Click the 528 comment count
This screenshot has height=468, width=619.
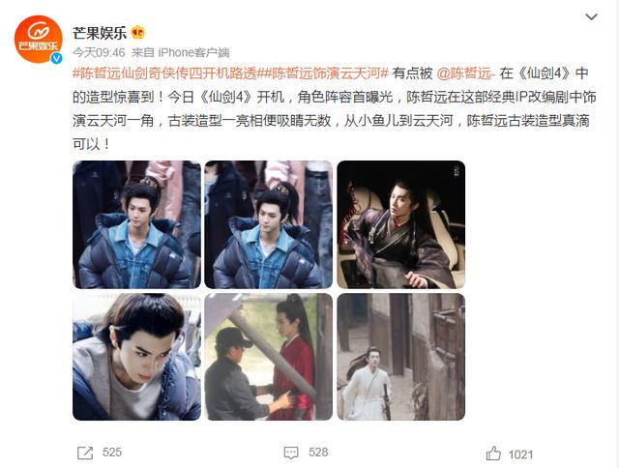pos(318,453)
